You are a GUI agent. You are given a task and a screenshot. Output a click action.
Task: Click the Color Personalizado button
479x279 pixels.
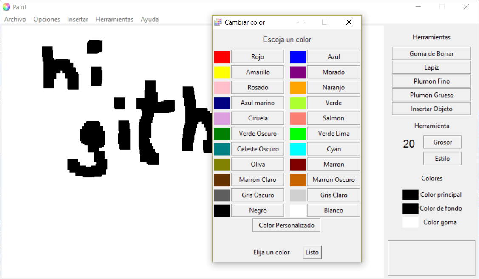pyautogui.click(x=286, y=225)
